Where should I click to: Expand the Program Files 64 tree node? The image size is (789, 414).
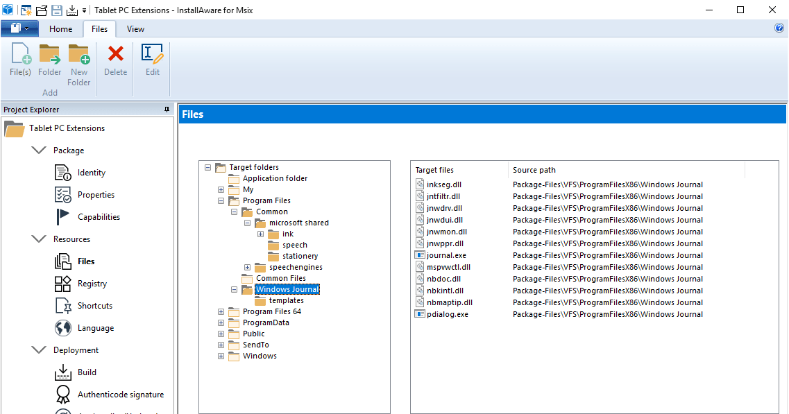pos(221,311)
